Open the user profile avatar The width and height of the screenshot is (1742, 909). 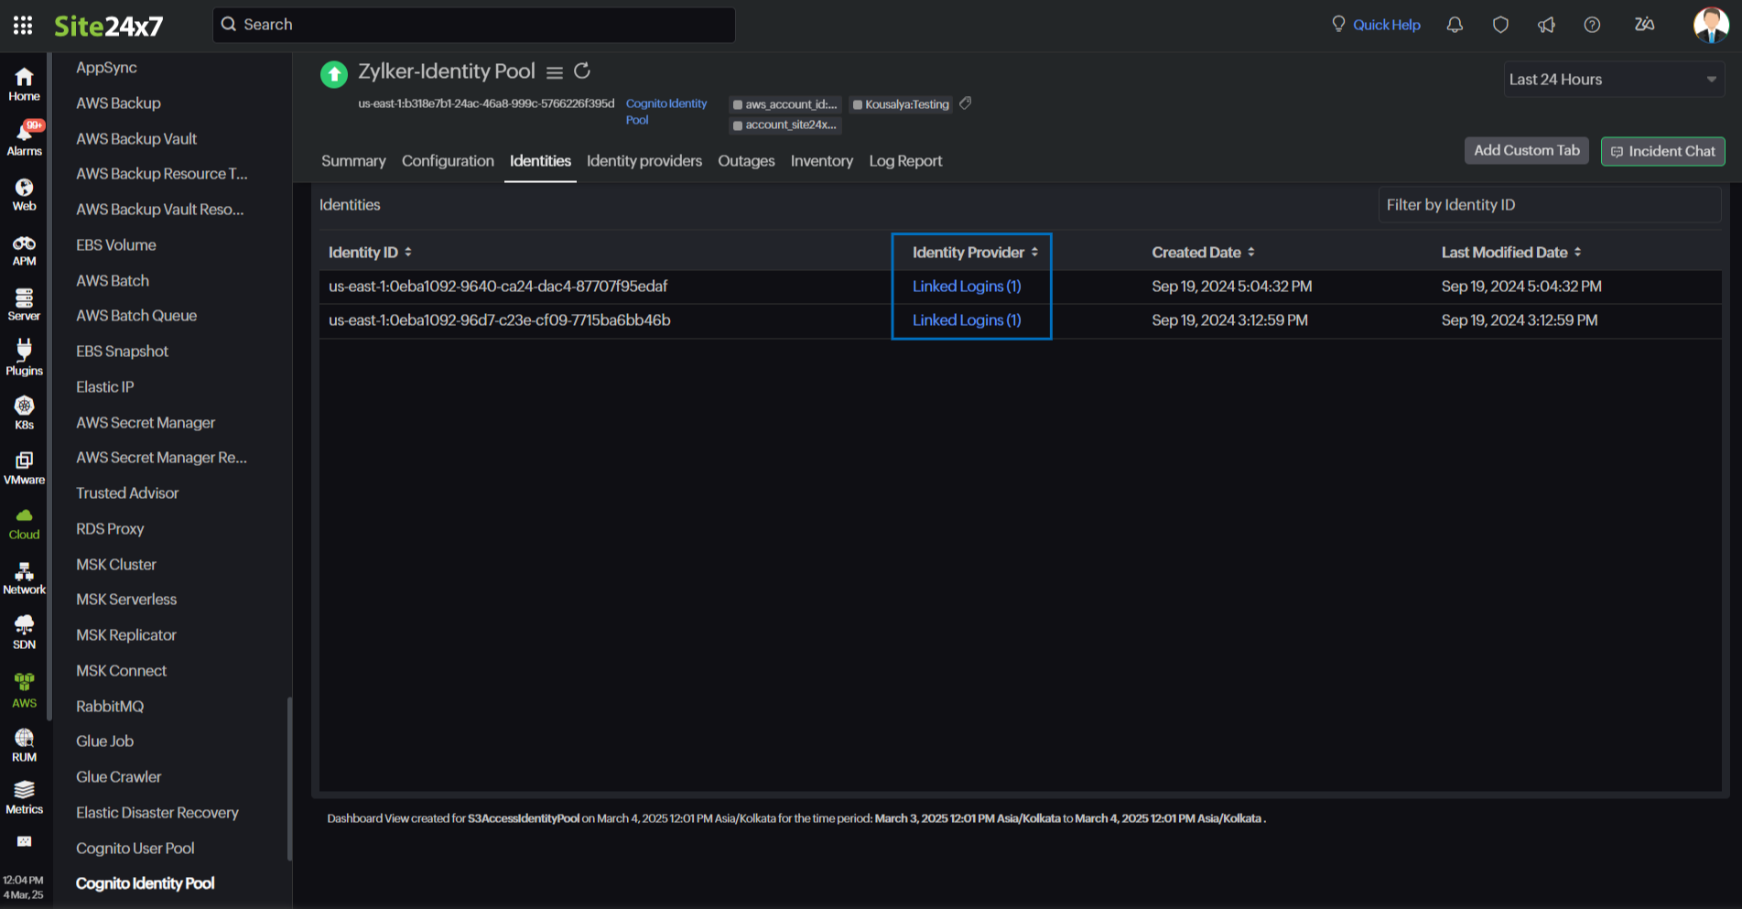[1710, 25]
